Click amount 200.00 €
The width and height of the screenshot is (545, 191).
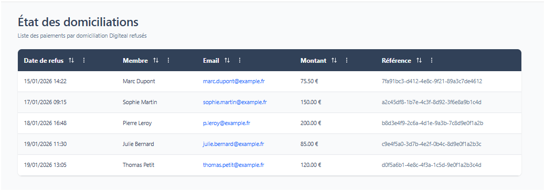311,123
